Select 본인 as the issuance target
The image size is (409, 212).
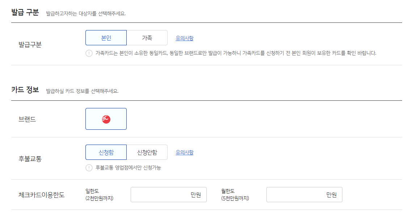106,37
